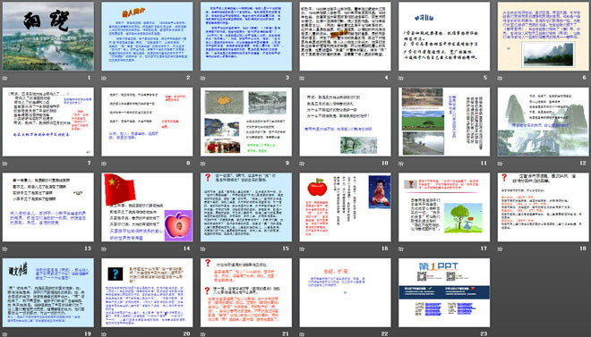591x337 pixels.
Task: Open slide 3 light-blue text thumbnail
Action: (246, 37)
